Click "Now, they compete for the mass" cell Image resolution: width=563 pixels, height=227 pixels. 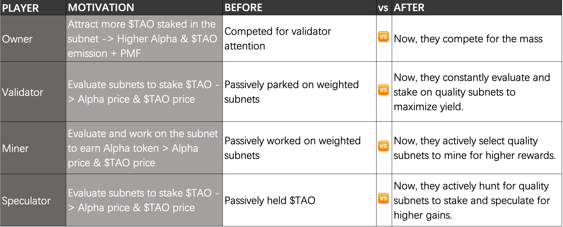click(x=468, y=39)
